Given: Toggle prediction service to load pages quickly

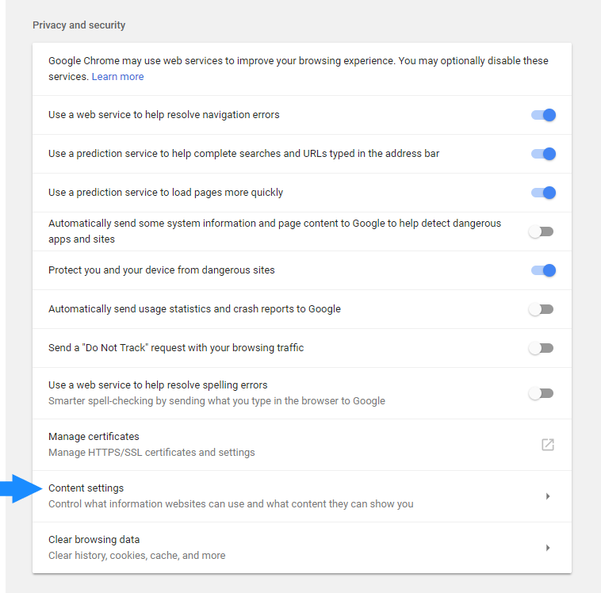Looking at the screenshot, I should [543, 193].
